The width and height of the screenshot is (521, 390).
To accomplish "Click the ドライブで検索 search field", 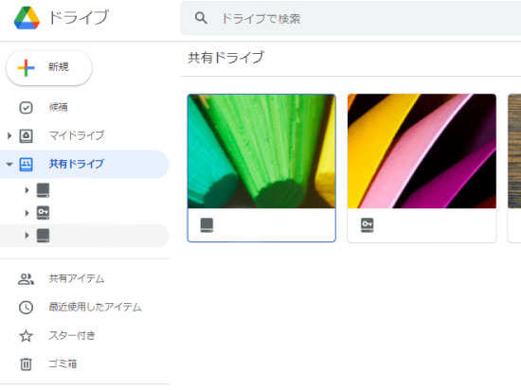I will [350, 18].
